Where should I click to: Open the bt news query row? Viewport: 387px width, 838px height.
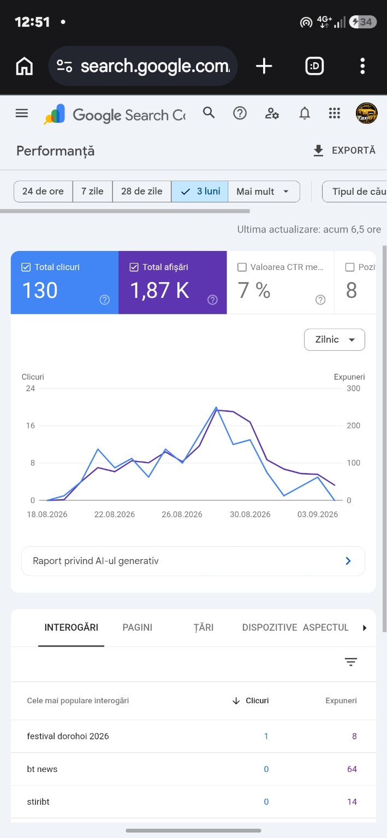click(193, 769)
